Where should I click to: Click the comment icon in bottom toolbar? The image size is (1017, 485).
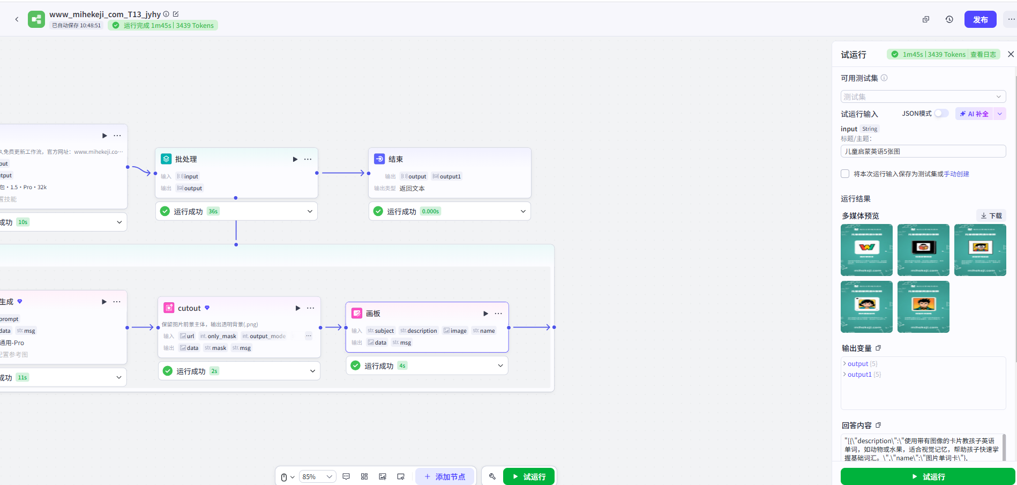(346, 476)
